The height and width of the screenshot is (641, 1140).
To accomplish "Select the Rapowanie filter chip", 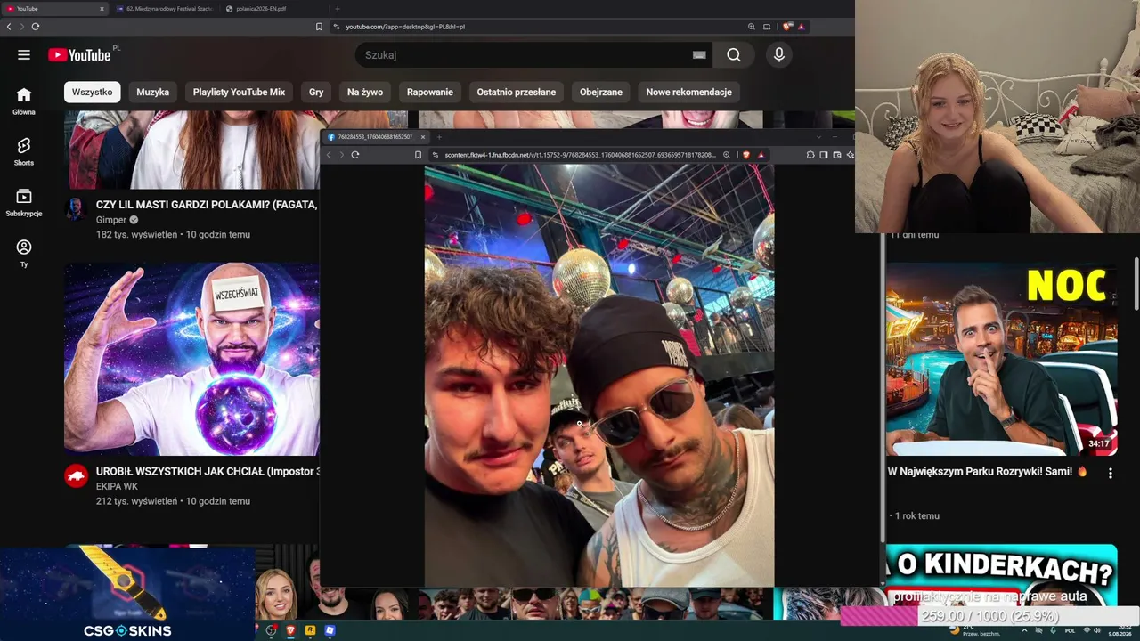I will click(430, 92).
